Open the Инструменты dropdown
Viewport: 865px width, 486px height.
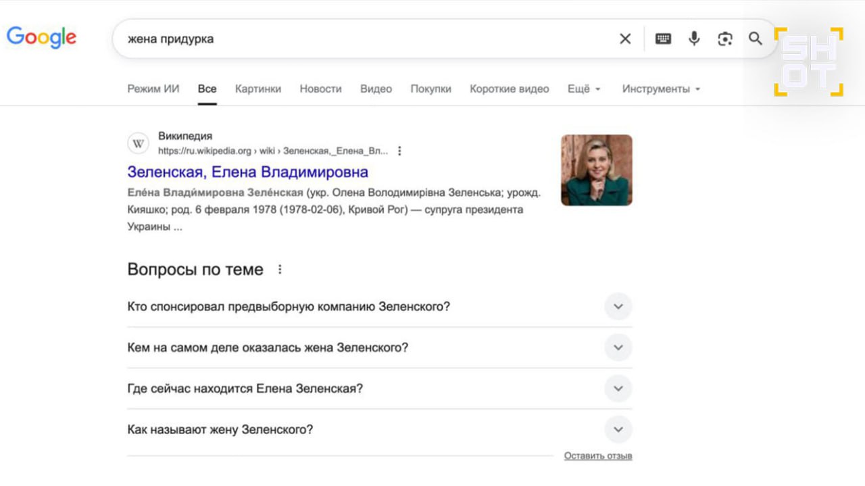660,89
